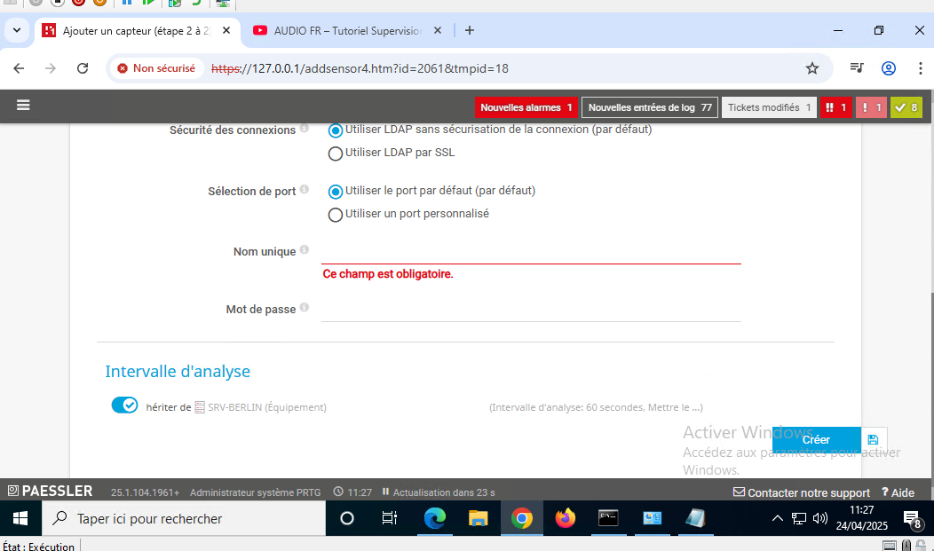Open the PRTG hamburger main menu
Viewport: 934px width, 551px height.
pos(23,105)
